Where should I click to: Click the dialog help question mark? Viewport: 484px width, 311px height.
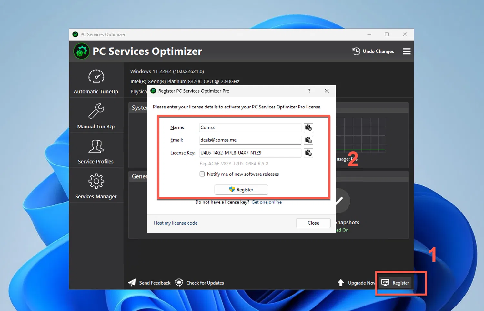pyautogui.click(x=309, y=91)
